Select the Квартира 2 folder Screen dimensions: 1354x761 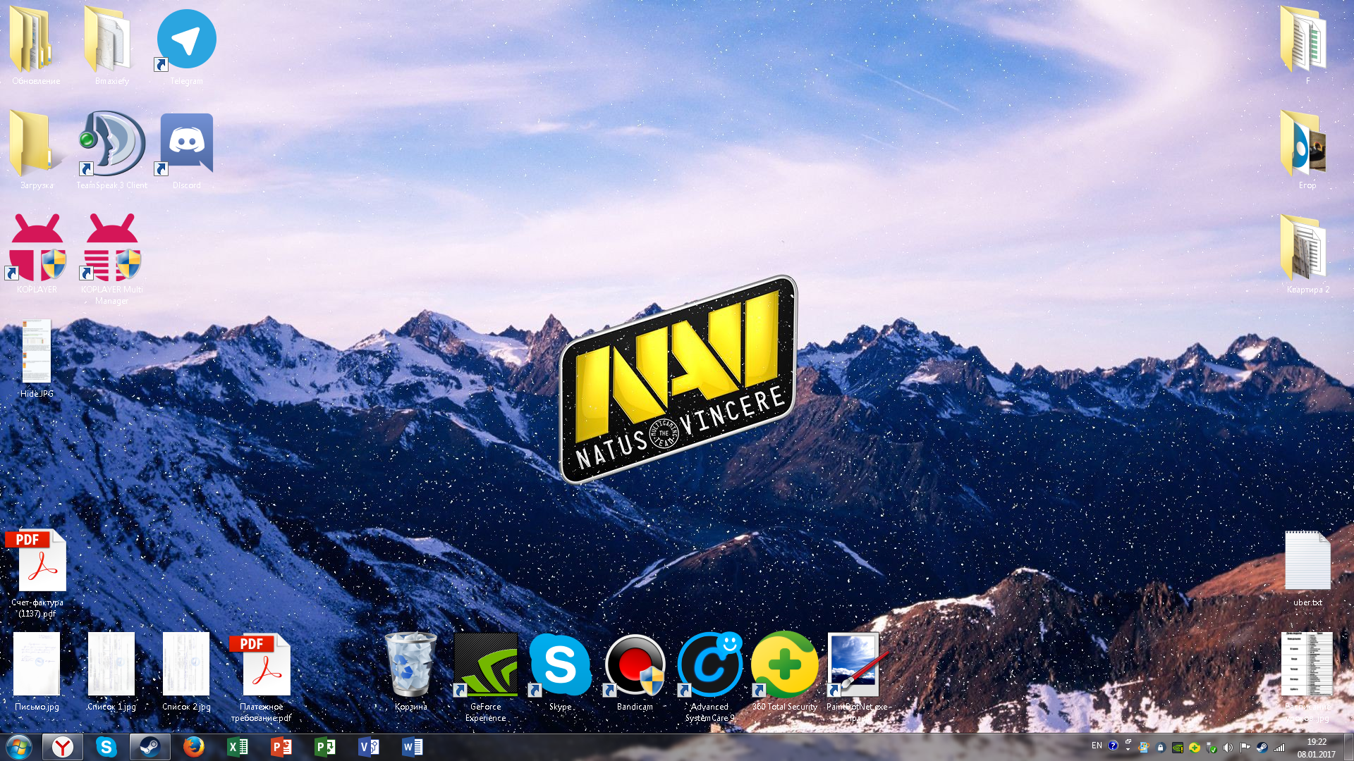pos(1307,254)
